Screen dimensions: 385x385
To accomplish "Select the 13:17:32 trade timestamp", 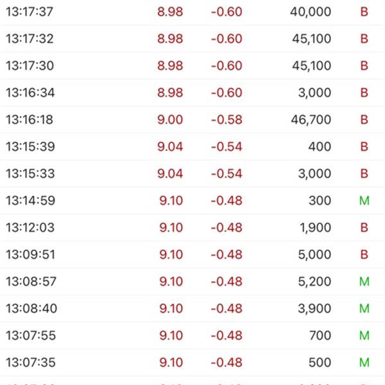I will tap(30, 38).
